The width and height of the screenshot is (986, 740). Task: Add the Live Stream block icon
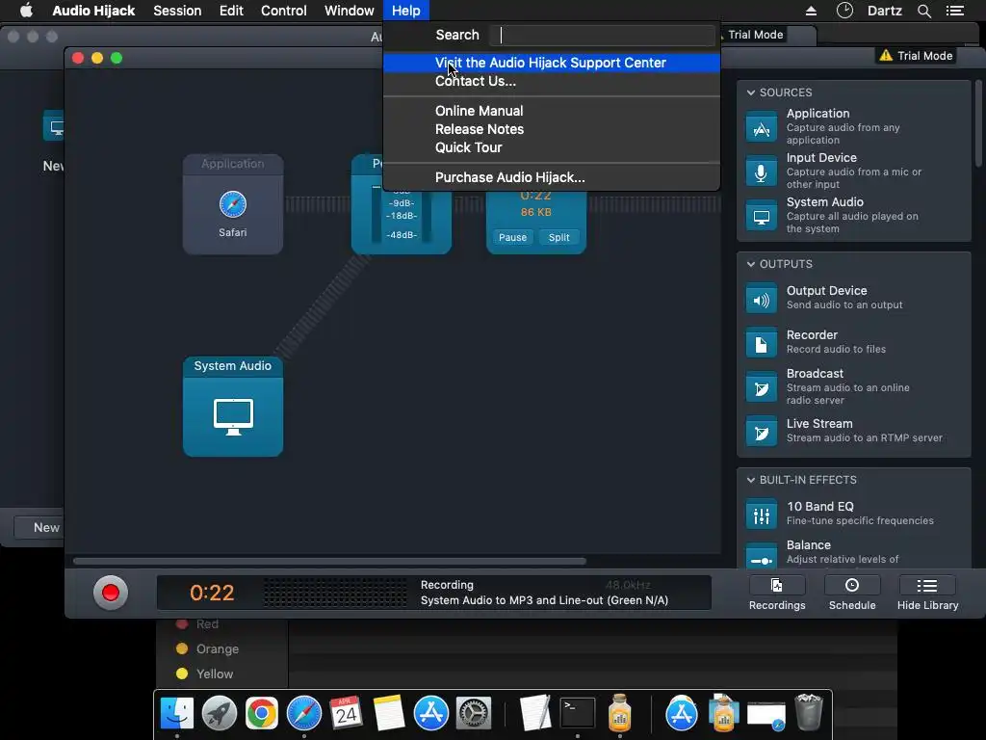click(x=761, y=432)
